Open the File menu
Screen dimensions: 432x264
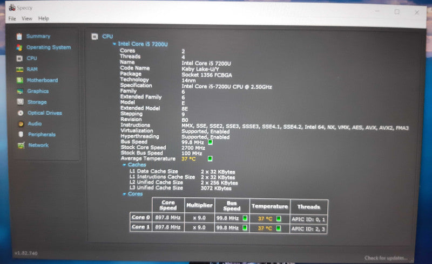12,19
